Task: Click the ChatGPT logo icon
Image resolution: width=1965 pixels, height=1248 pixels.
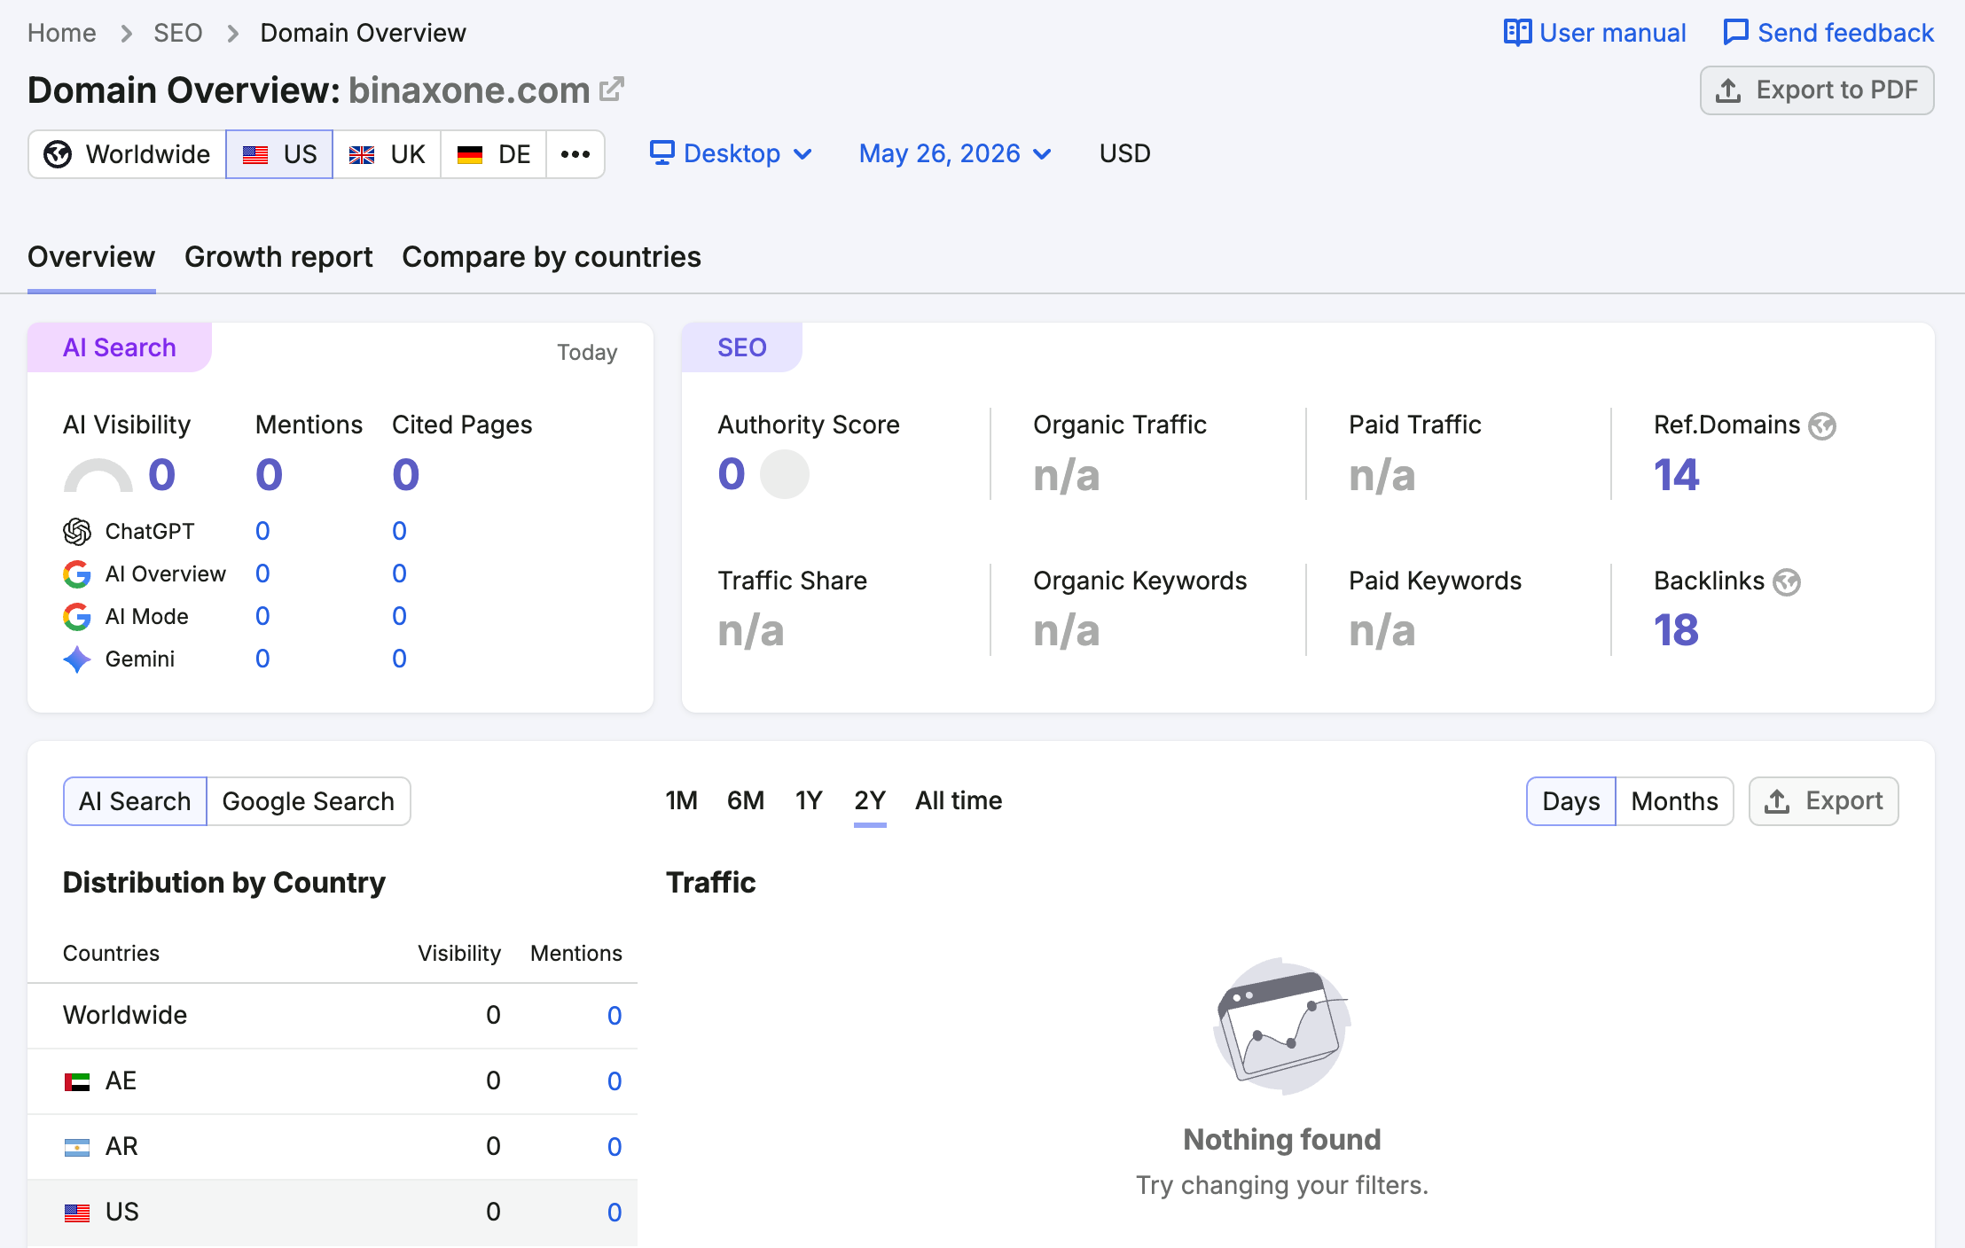Action: pyautogui.click(x=77, y=531)
